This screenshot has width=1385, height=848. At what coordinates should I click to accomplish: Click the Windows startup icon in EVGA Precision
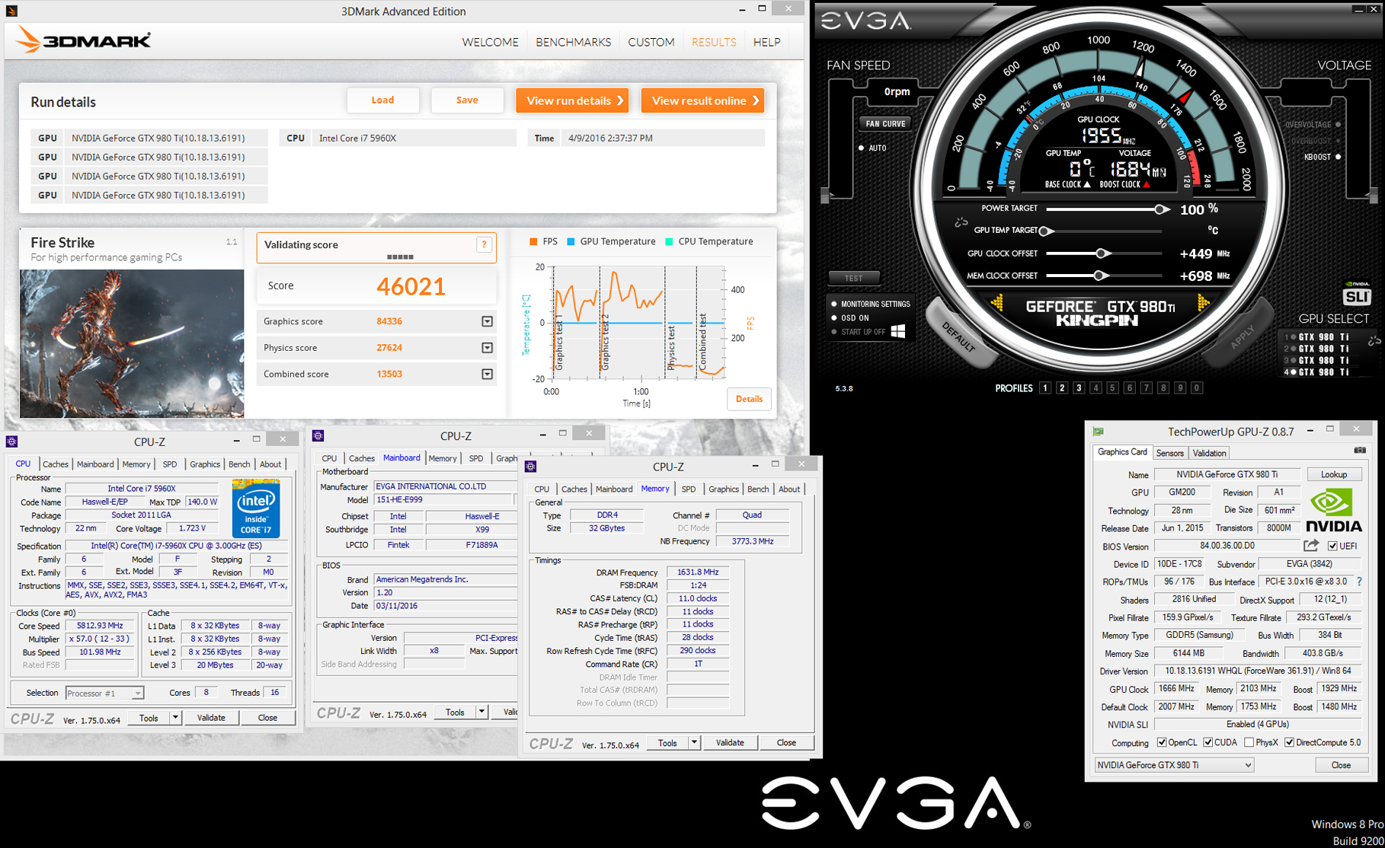(x=898, y=331)
